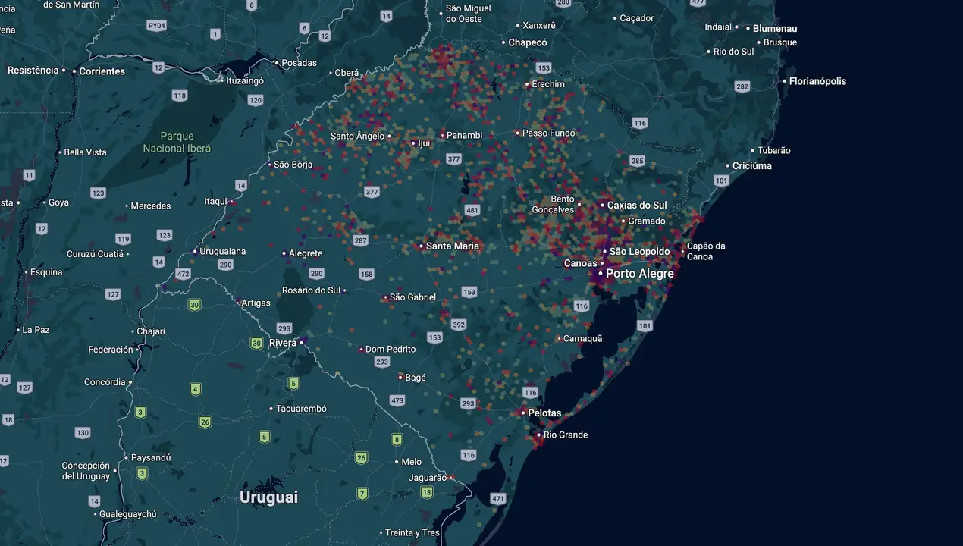Click the Uruguaiana city label
The width and height of the screenshot is (963, 546).
pyautogui.click(x=223, y=251)
